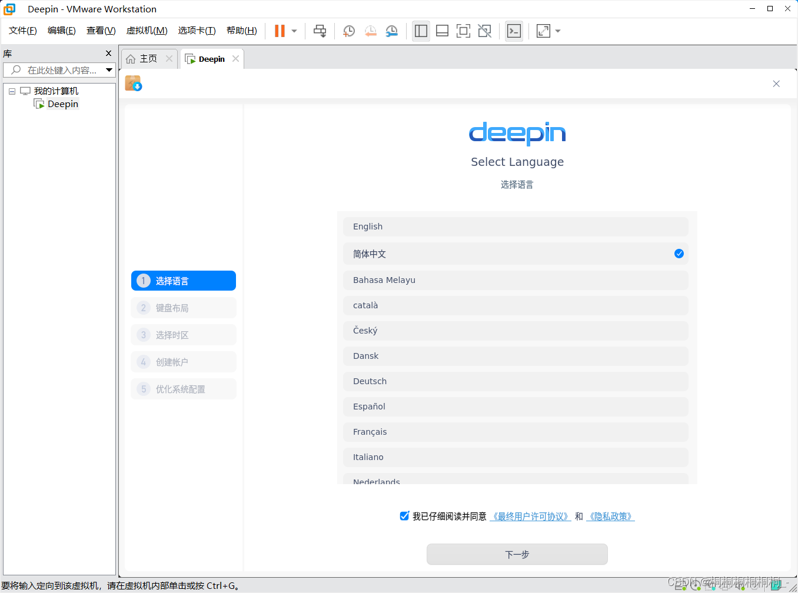Uncheck the license agreement checkbox
Viewport: 798px width, 593px height.
click(x=404, y=516)
